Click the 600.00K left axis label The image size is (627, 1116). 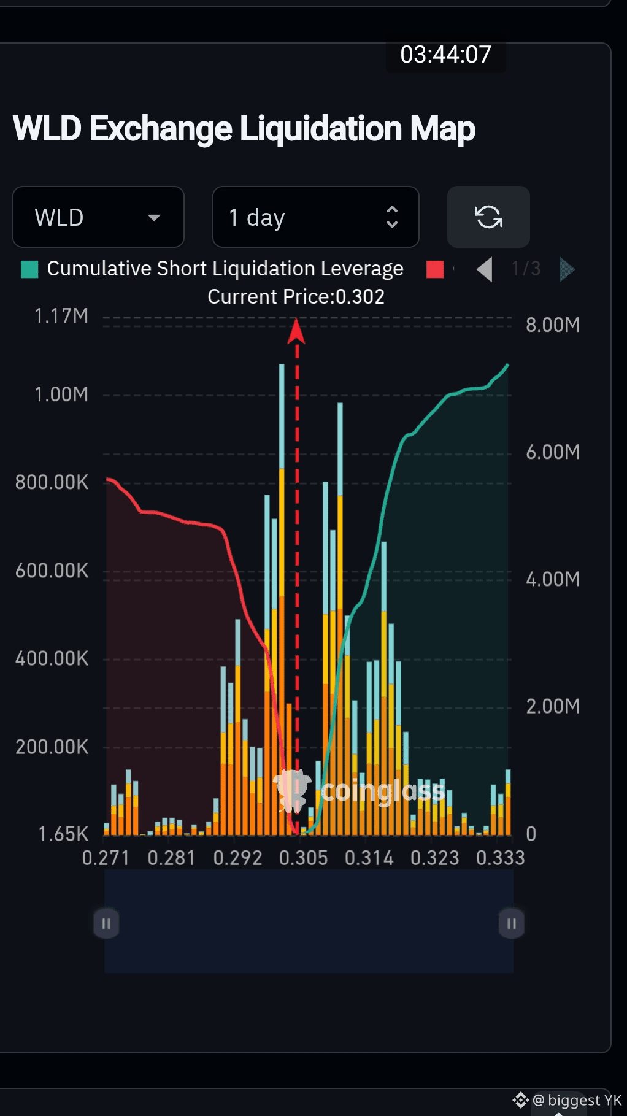coord(52,571)
